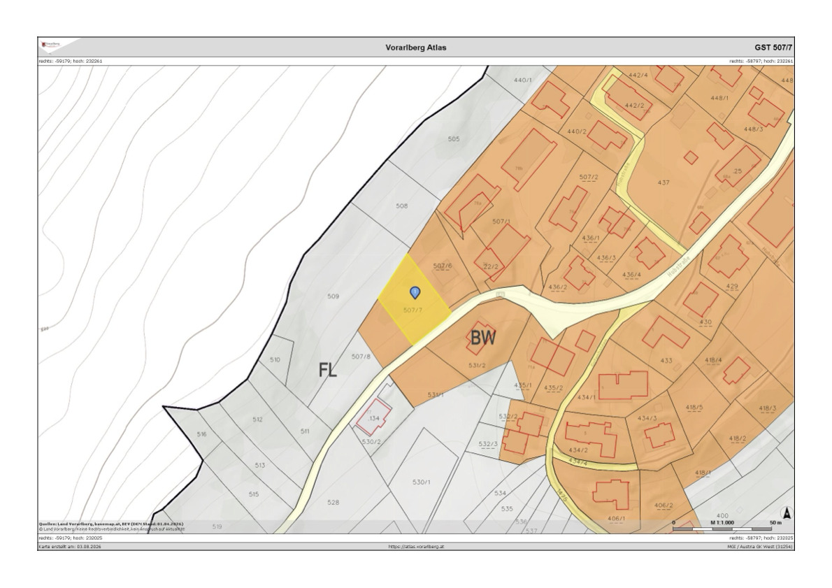Select parcel label 516

[201, 434]
